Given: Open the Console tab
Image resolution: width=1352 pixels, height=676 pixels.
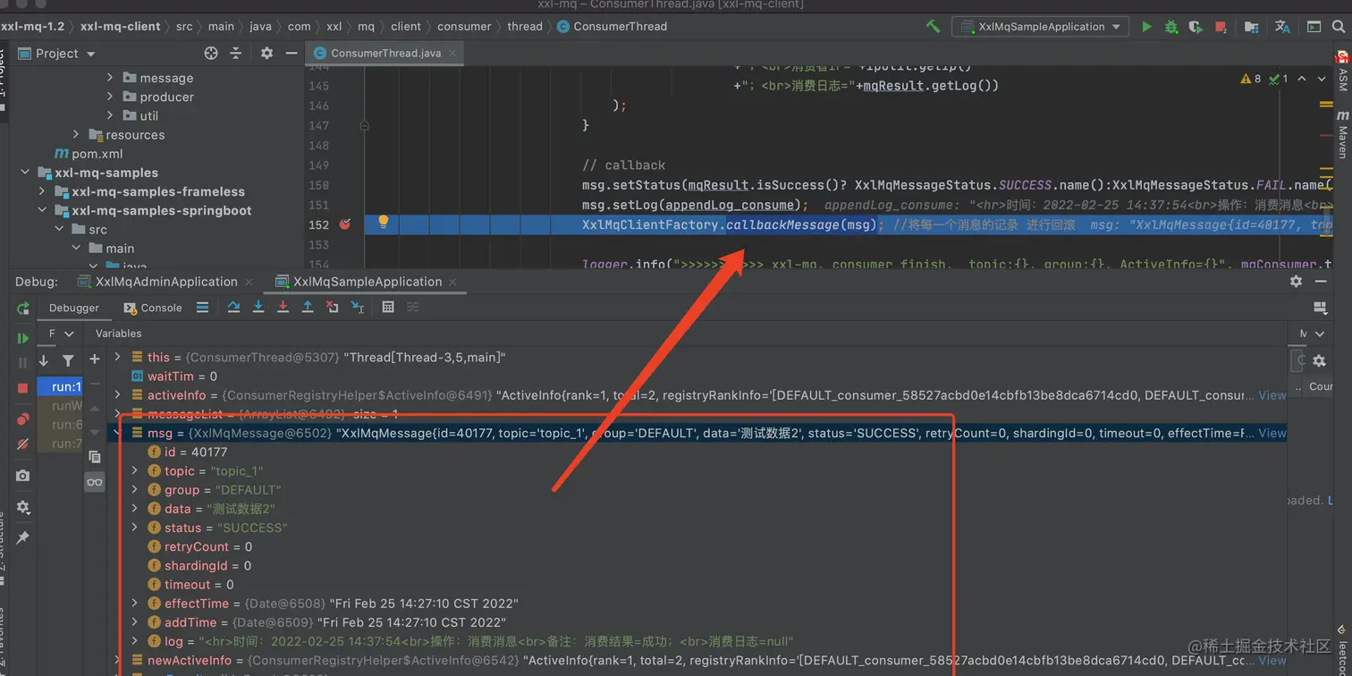Looking at the screenshot, I should click(x=153, y=308).
